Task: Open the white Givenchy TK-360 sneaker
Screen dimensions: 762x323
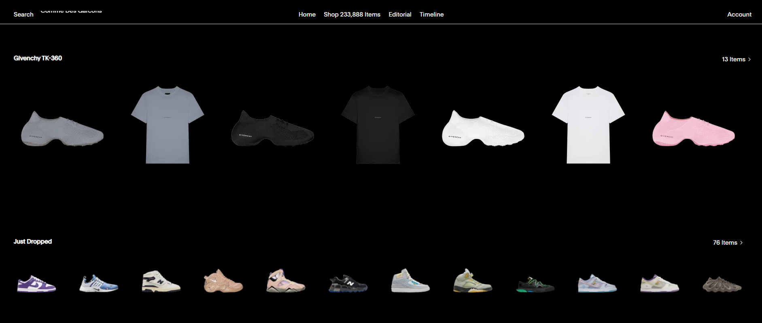Action: coord(483,128)
